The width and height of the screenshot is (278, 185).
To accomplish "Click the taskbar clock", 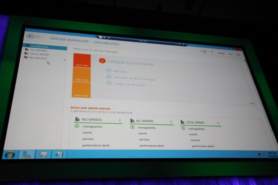I will click(x=273, y=155).
